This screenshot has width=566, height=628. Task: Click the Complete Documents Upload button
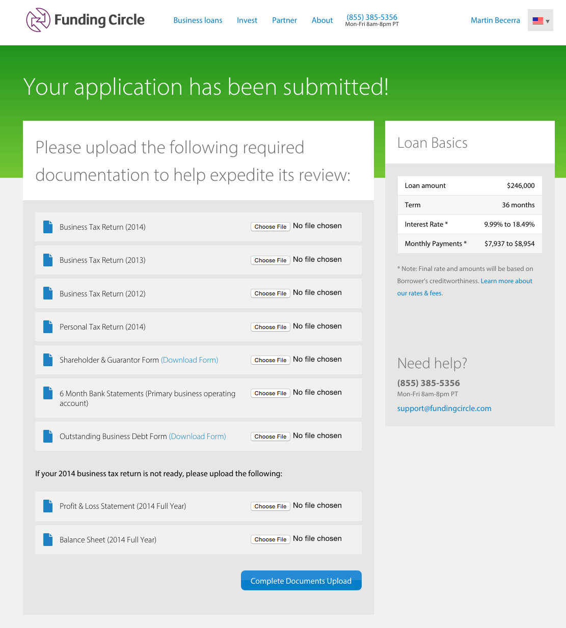[301, 581]
